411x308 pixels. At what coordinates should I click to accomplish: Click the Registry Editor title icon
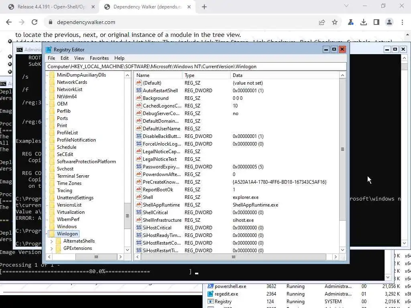point(49,49)
